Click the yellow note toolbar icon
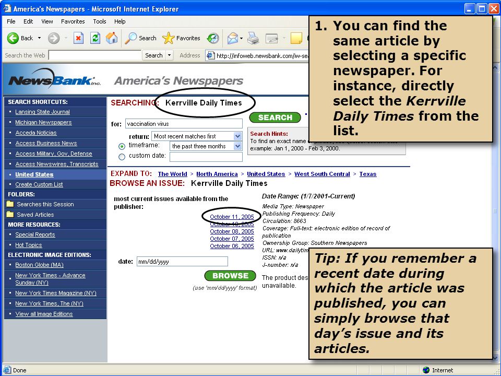The width and height of the screenshot is (501, 376). pyautogui.click(x=296, y=38)
